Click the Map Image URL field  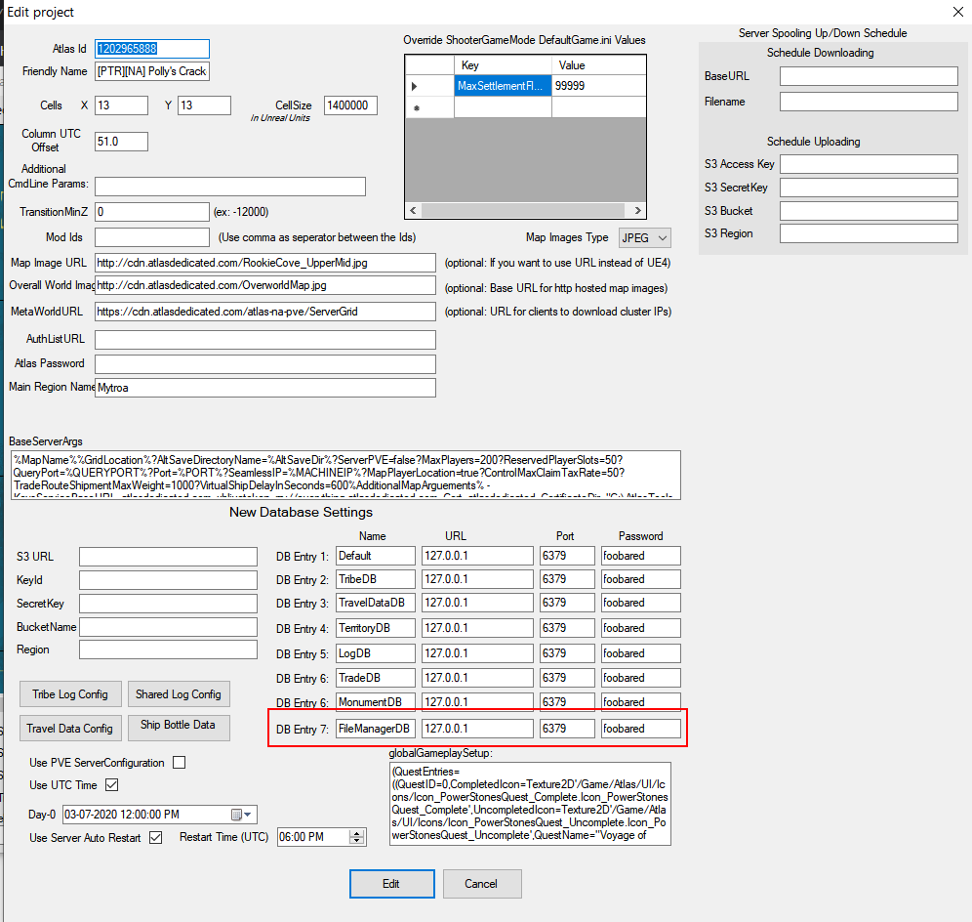coord(265,263)
